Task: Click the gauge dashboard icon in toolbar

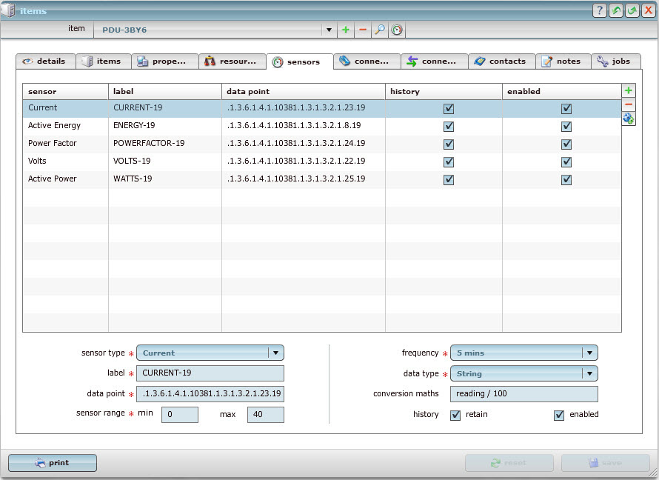Action: [397, 30]
